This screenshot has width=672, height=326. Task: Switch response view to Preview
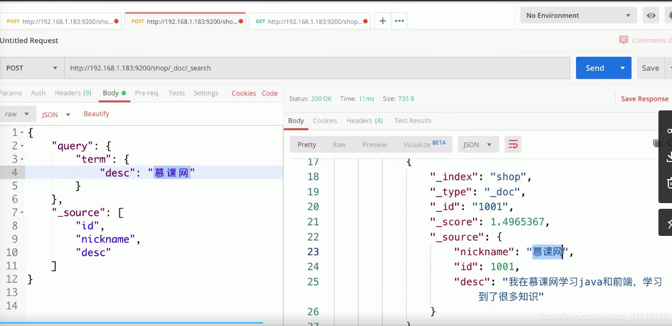[375, 144]
